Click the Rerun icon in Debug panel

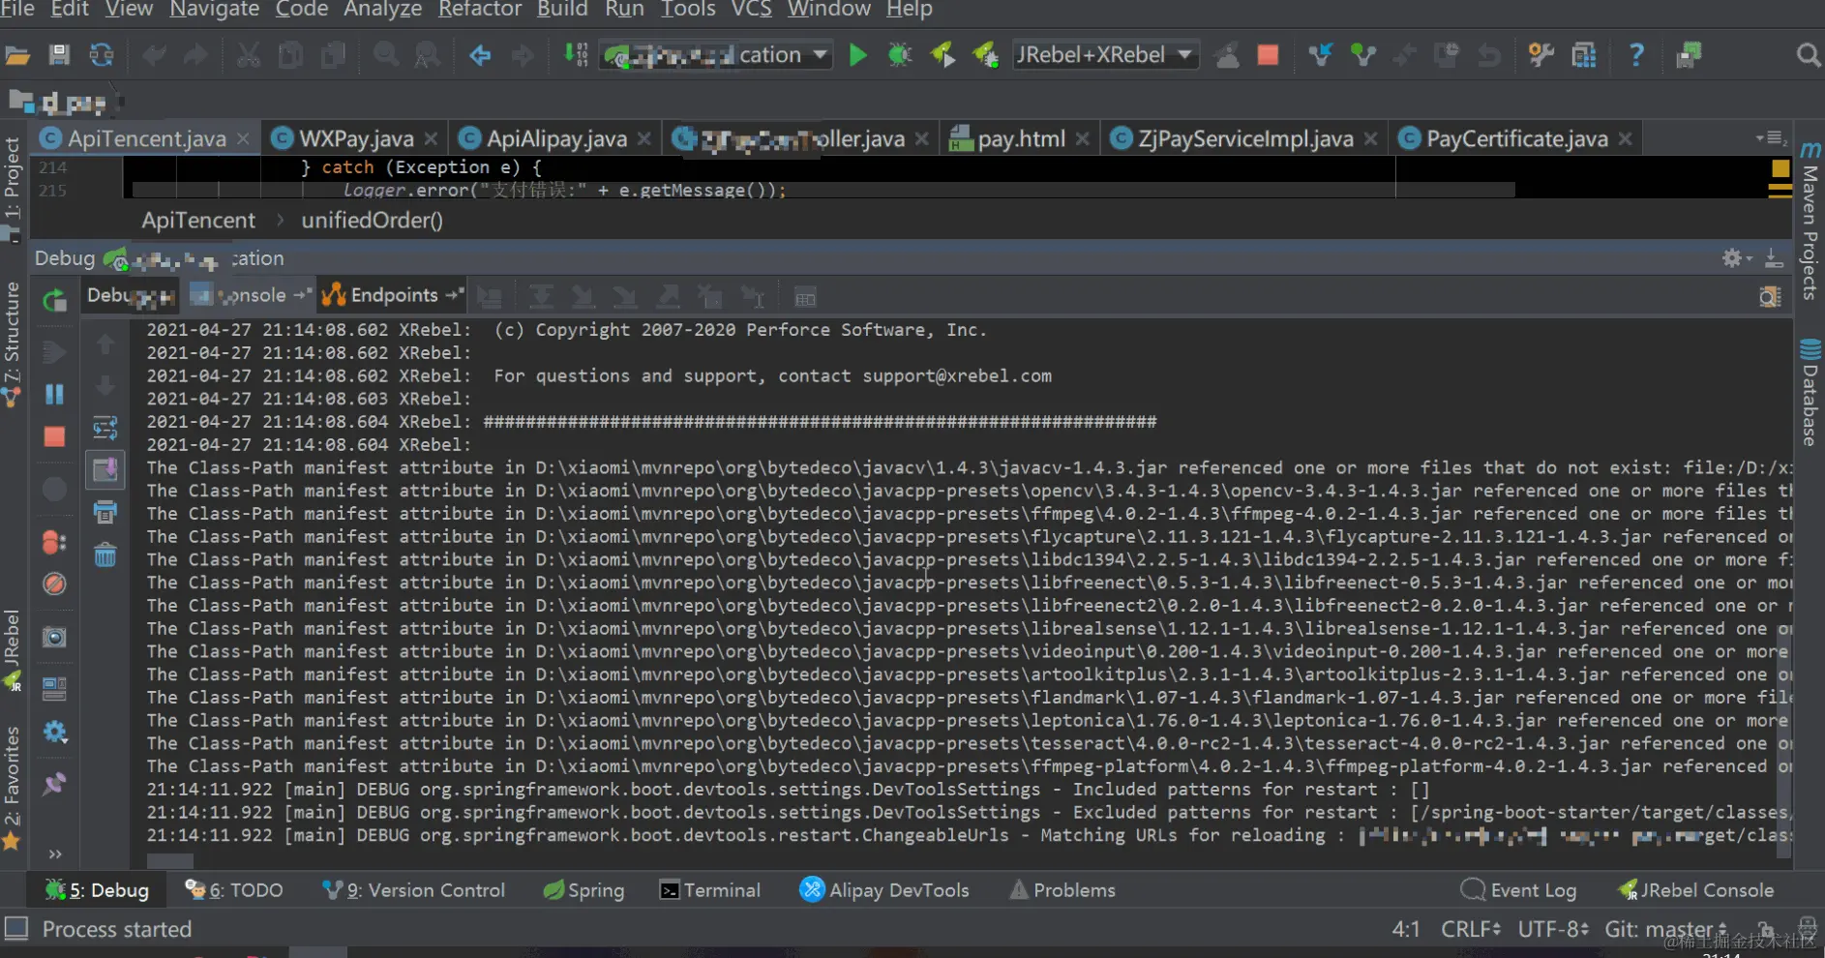point(55,301)
